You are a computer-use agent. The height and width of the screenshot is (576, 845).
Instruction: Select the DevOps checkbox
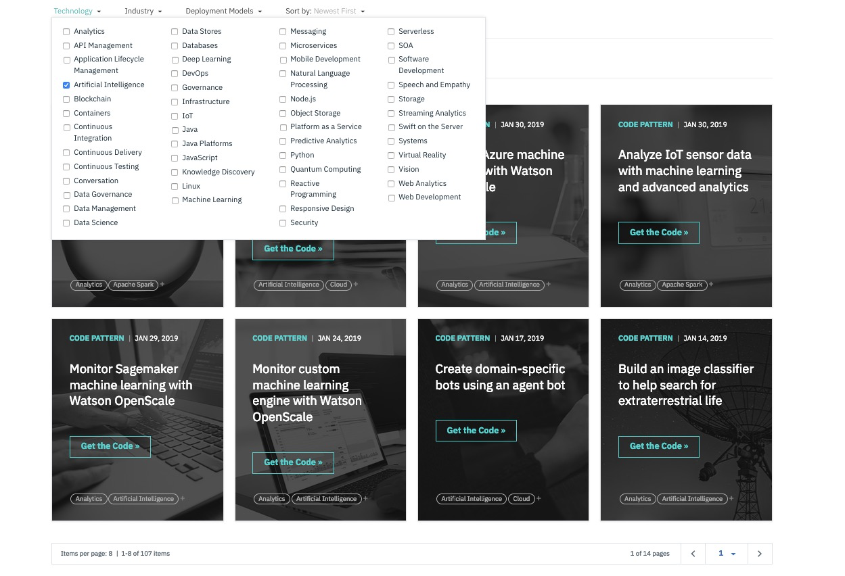coord(175,74)
